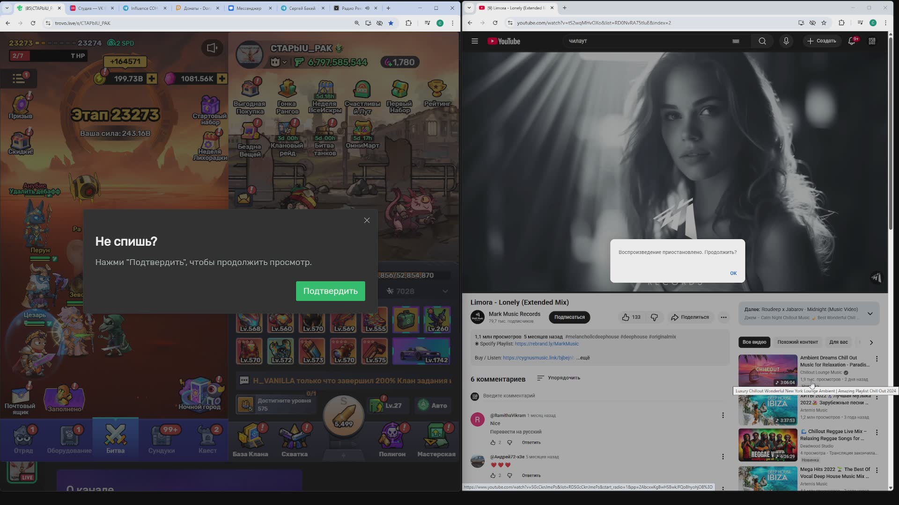The width and height of the screenshot is (899, 505).
Task: Switch to the Похожий контент filter chip
Action: (797, 342)
